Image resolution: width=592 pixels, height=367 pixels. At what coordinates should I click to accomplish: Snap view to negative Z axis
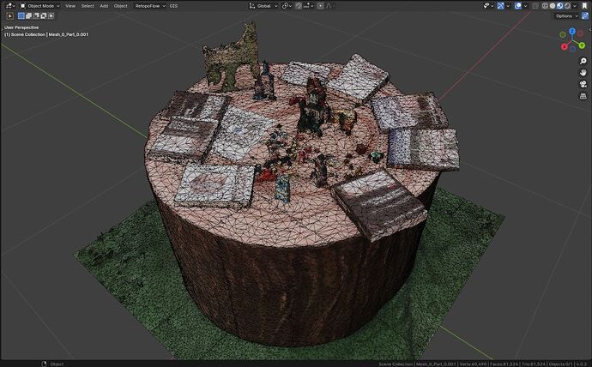573,49
